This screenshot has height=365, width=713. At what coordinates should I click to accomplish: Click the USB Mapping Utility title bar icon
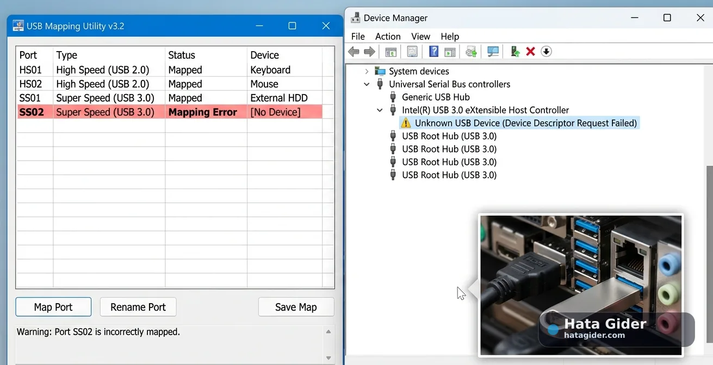(18, 26)
